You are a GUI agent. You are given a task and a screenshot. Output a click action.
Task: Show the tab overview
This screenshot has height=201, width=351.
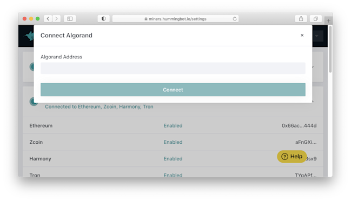pyautogui.click(x=316, y=19)
